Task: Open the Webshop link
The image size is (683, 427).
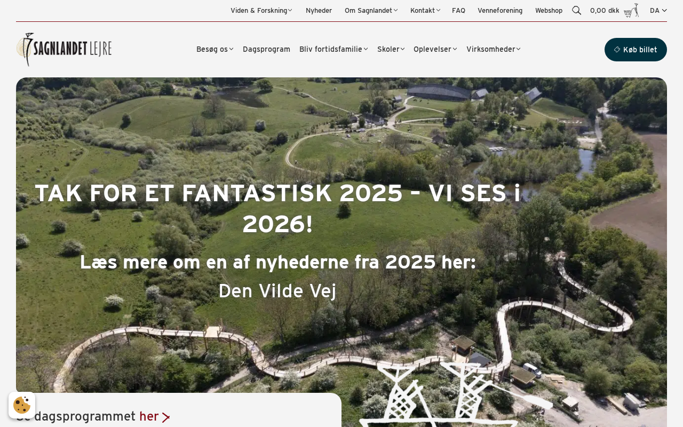Action: (x=549, y=10)
